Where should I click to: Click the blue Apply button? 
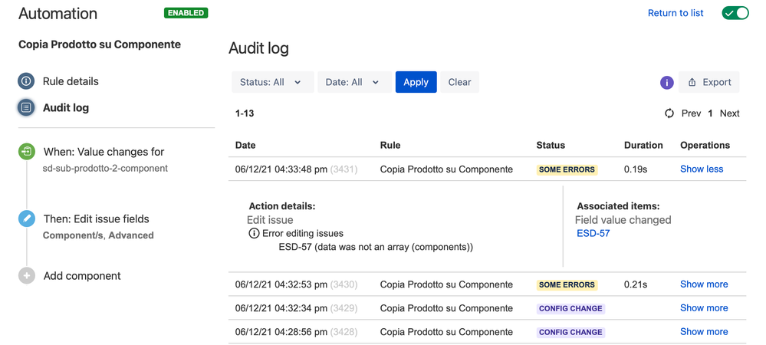coord(416,82)
